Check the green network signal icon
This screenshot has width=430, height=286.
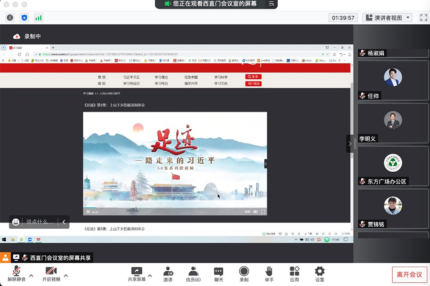[x=38, y=18]
